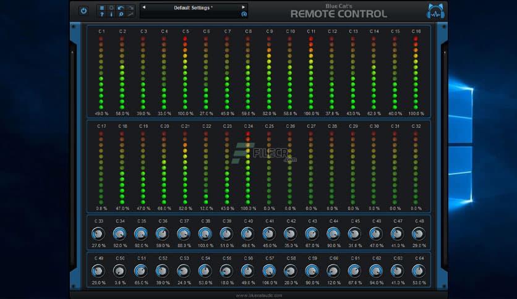The height and width of the screenshot is (299, 517).
Task: Select the 68.0 % value under C 20
Action: 164,208
